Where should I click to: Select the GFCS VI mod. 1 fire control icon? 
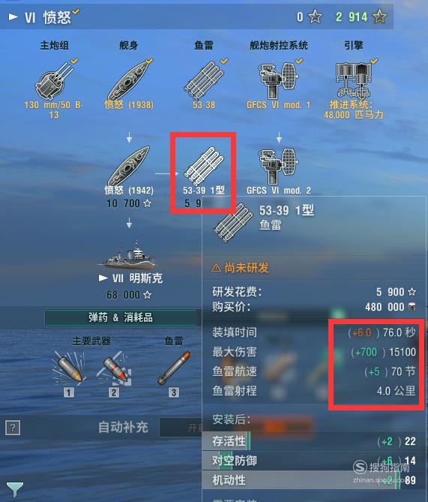pos(278,81)
